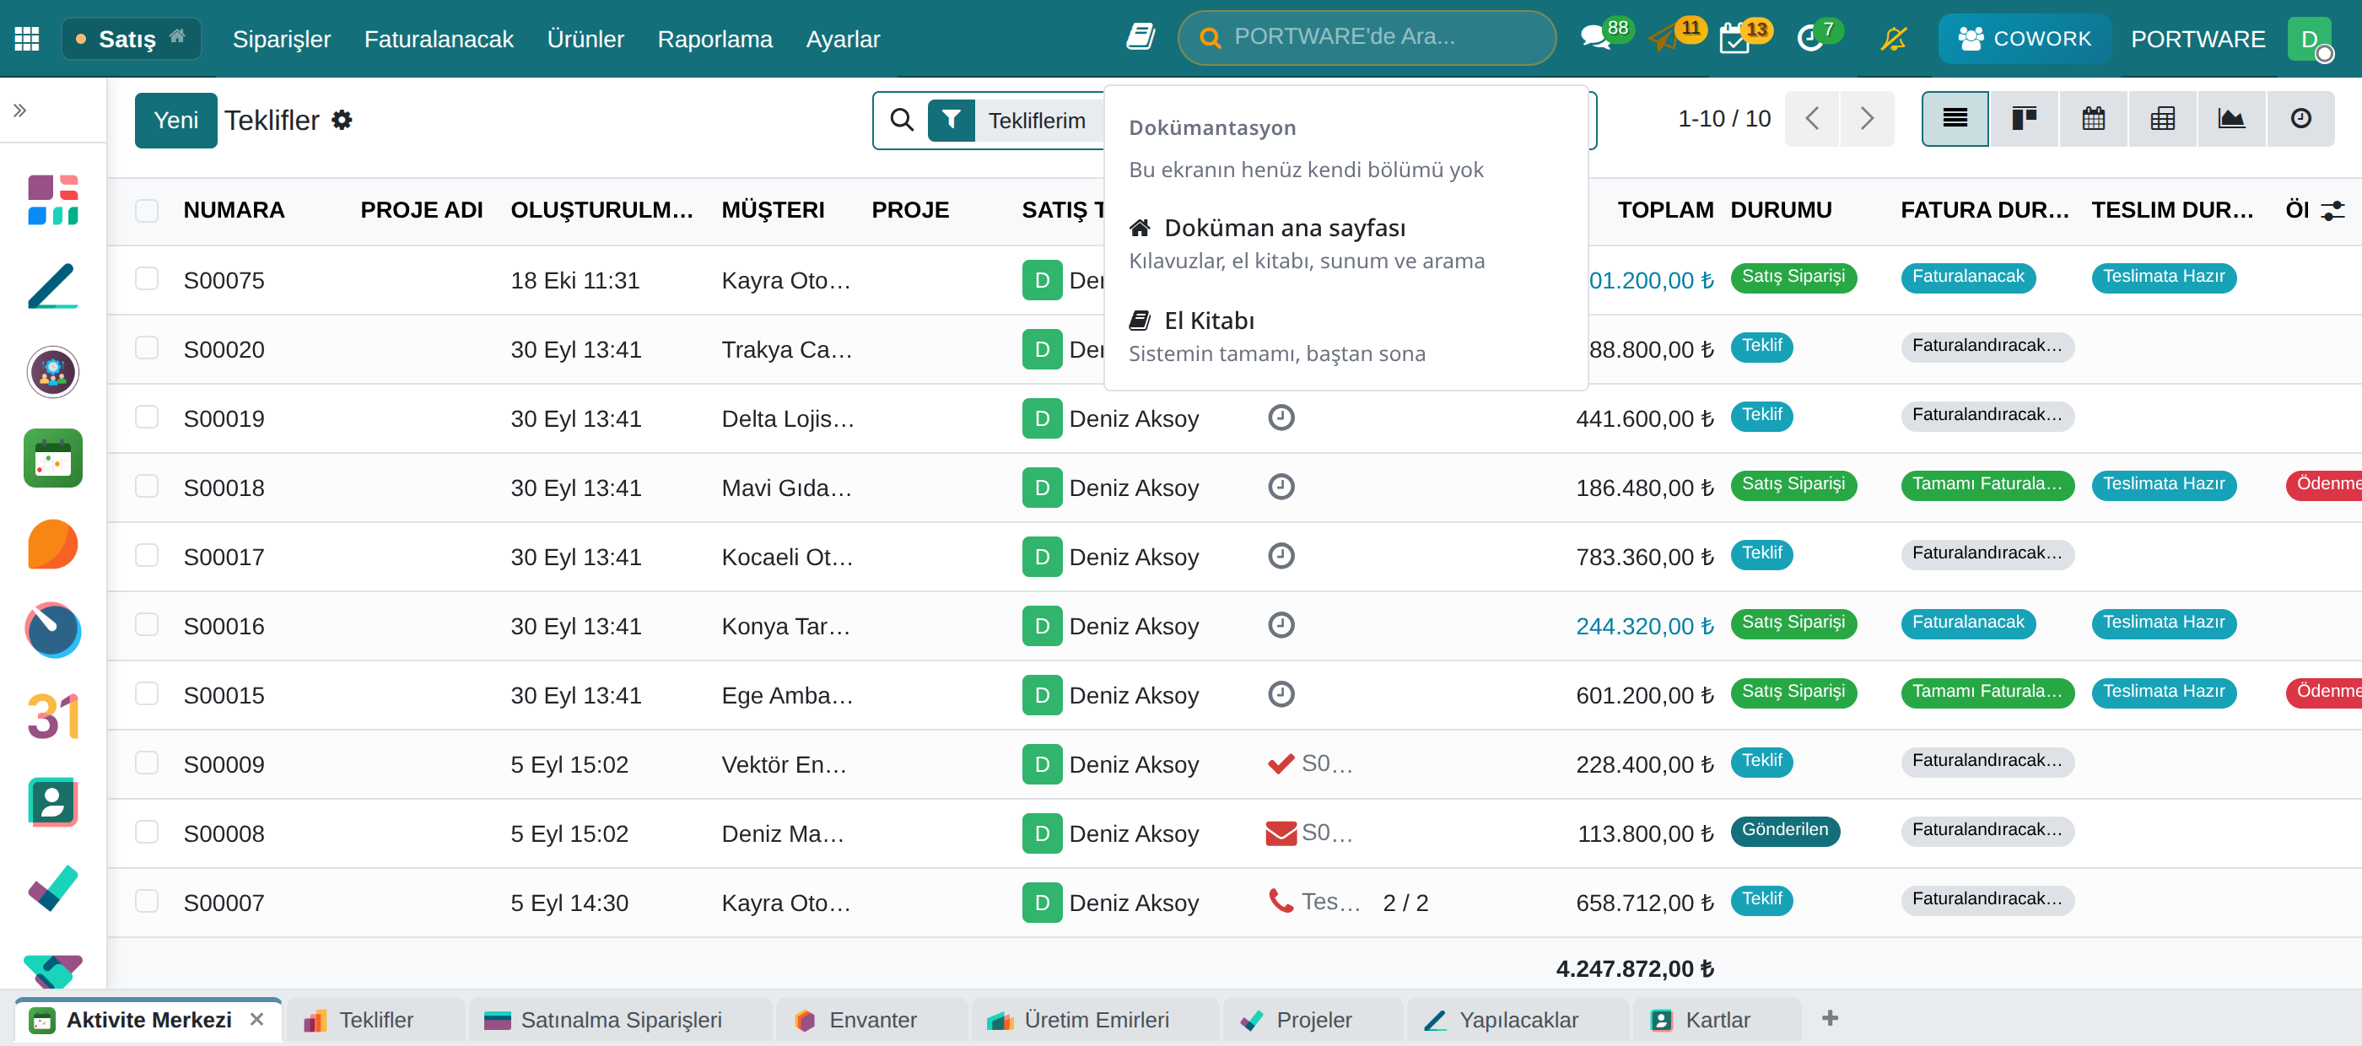Open chat messages with 88 badge
Screen dimensions: 2362x1046
coord(1596,38)
